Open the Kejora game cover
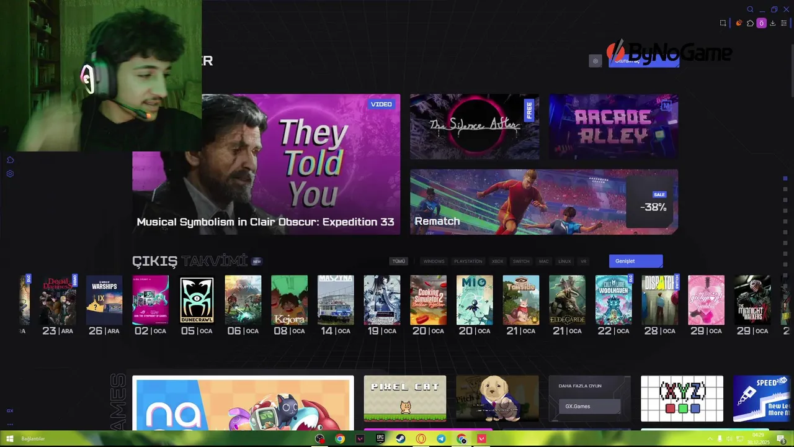The height and width of the screenshot is (447, 794). click(x=289, y=300)
